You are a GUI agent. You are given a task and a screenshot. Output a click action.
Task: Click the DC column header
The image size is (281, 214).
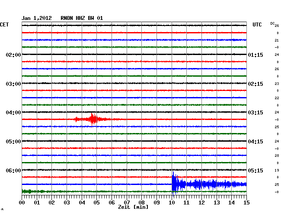tap(272, 23)
